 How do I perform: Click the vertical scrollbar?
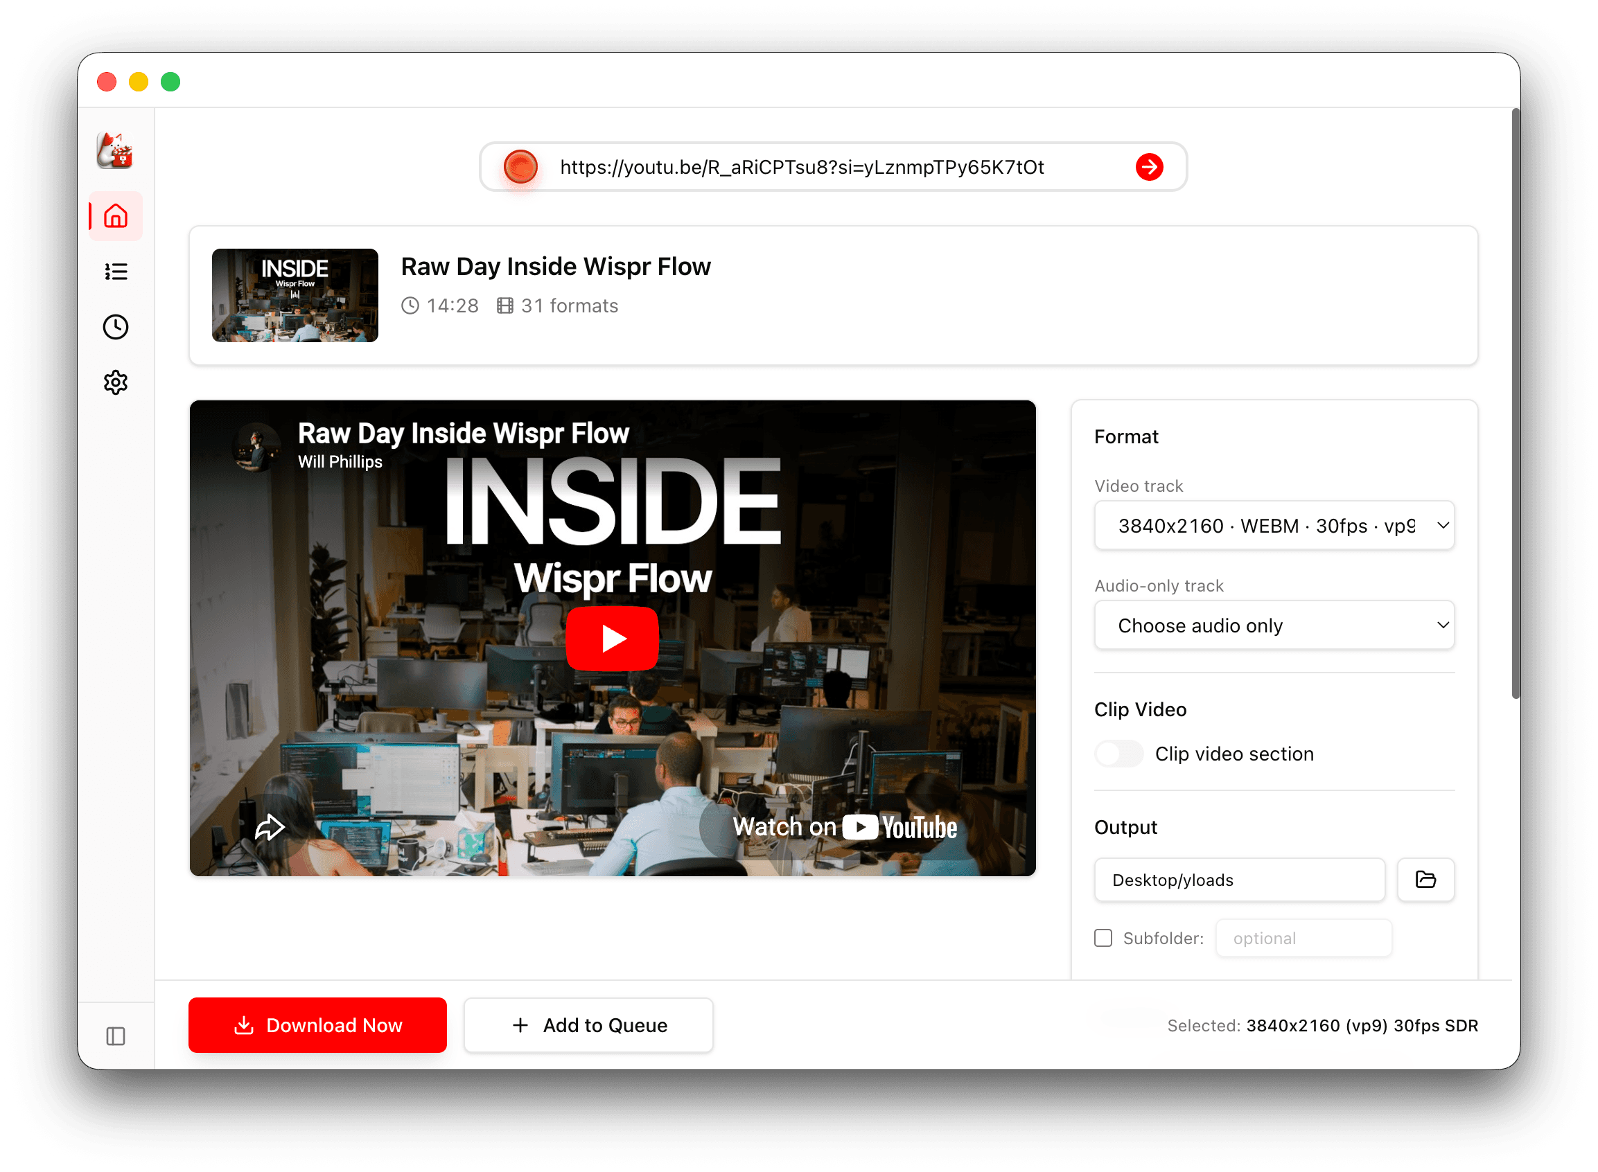click(1516, 405)
